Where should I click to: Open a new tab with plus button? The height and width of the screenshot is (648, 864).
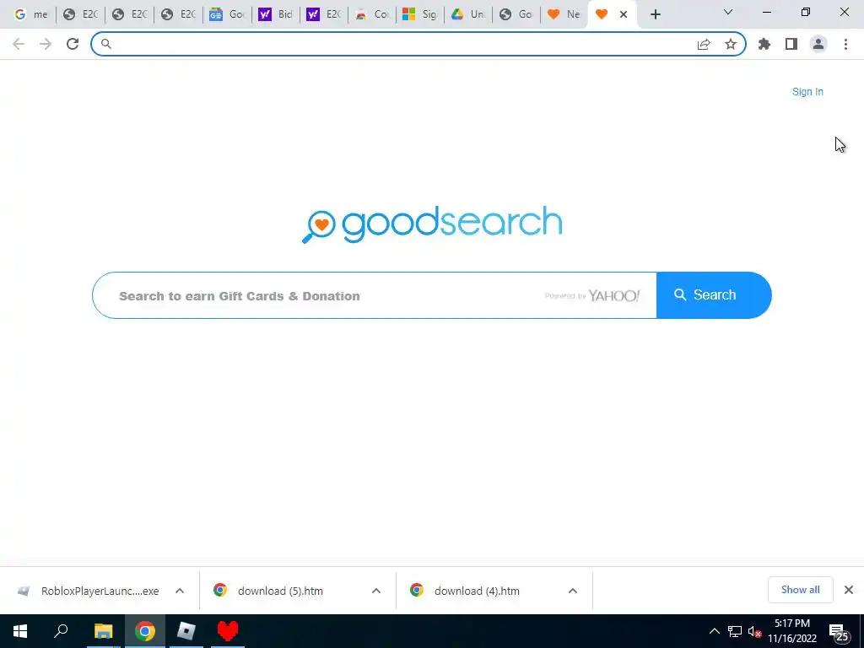click(655, 14)
